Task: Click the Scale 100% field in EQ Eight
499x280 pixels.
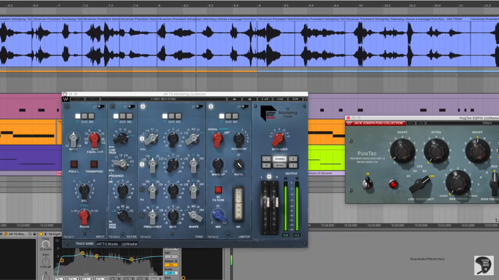Action: 171,273
